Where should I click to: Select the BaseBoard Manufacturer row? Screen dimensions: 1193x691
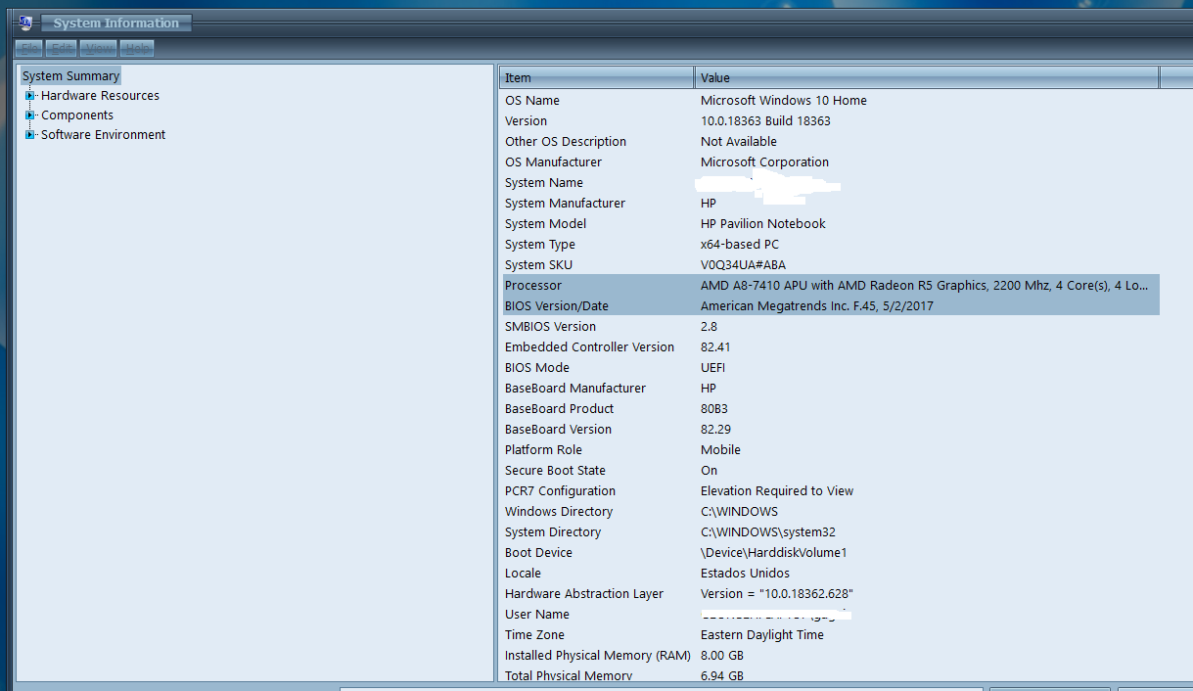coord(830,389)
